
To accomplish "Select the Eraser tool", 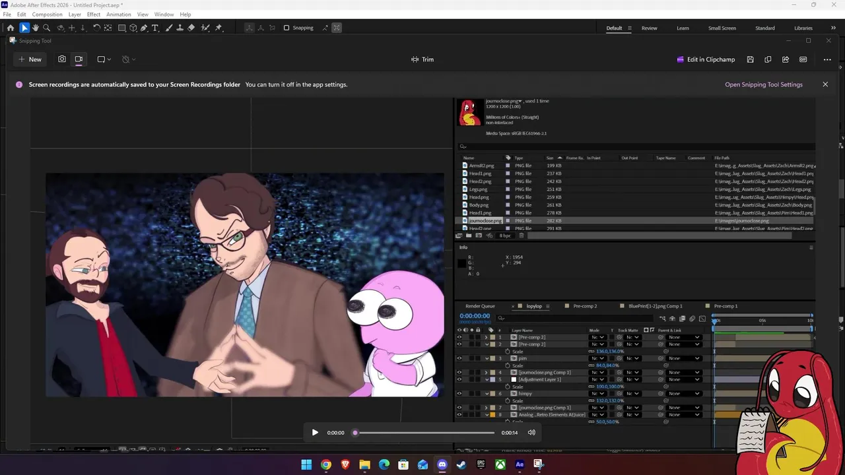I will [191, 28].
